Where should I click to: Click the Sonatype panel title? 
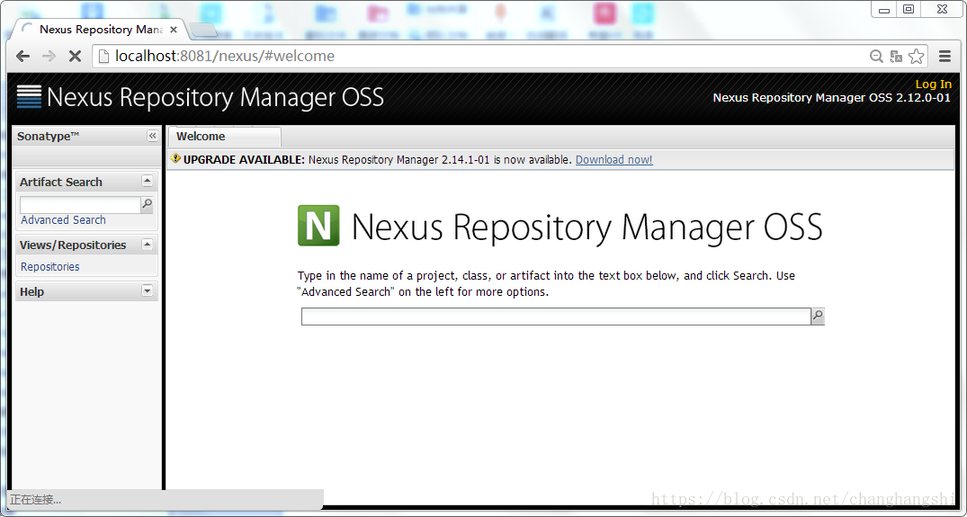click(x=48, y=136)
